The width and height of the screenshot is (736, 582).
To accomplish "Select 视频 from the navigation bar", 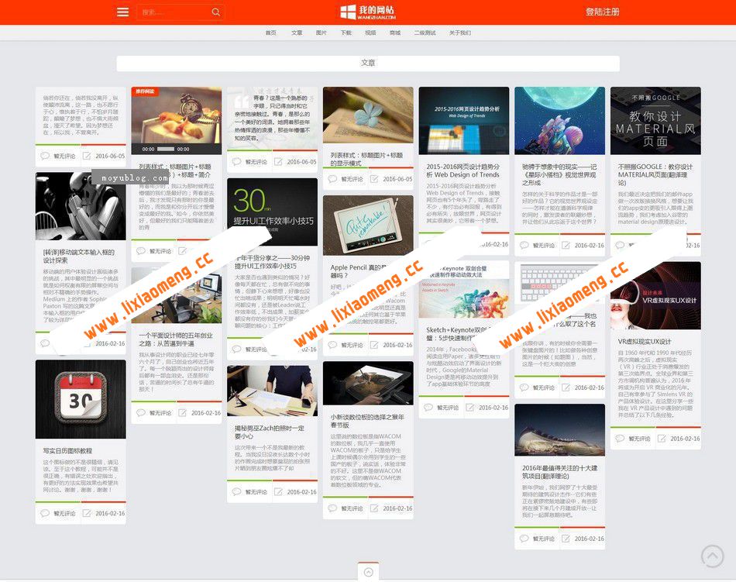I will click(371, 33).
